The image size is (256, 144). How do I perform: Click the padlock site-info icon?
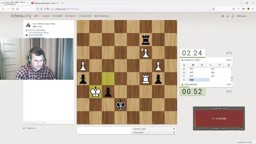[x=41, y=9]
